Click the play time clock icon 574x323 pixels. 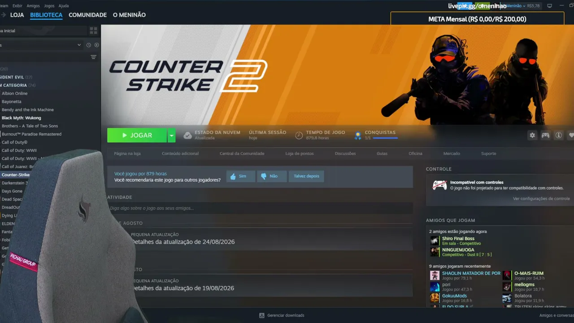pyautogui.click(x=299, y=135)
